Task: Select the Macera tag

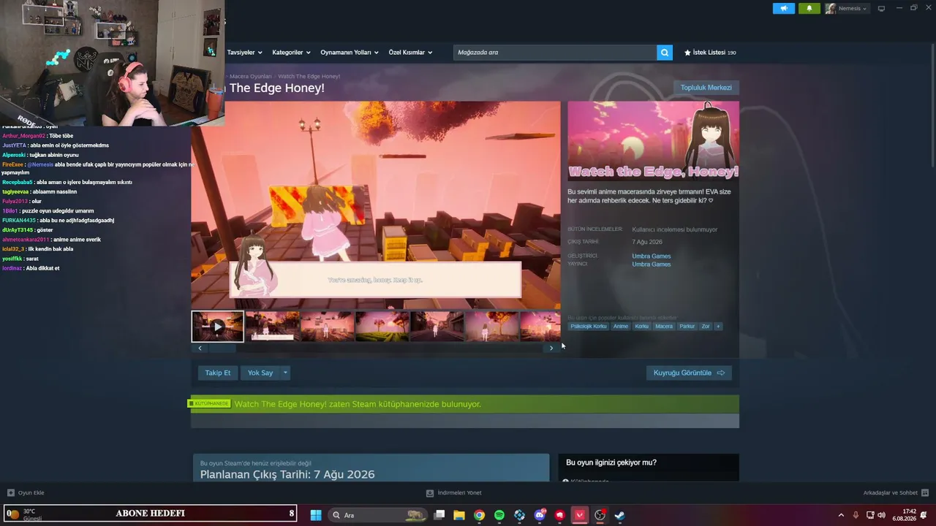Action: tap(664, 327)
